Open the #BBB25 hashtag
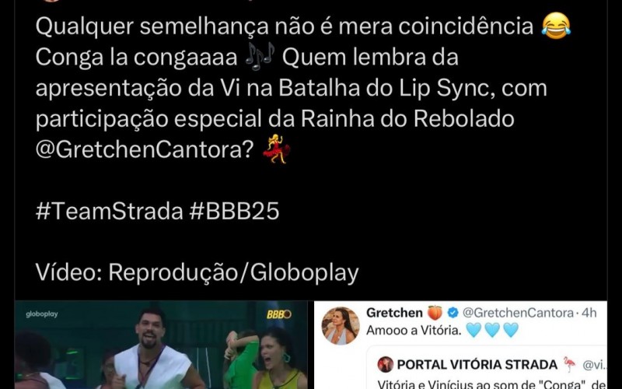The image size is (622, 389). point(235,211)
